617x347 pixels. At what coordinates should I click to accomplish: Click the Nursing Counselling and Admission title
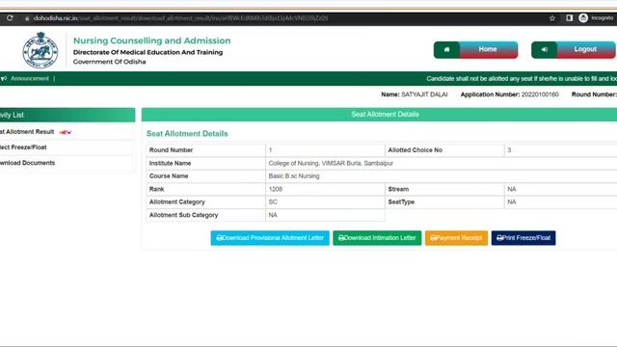click(x=152, y=40)
